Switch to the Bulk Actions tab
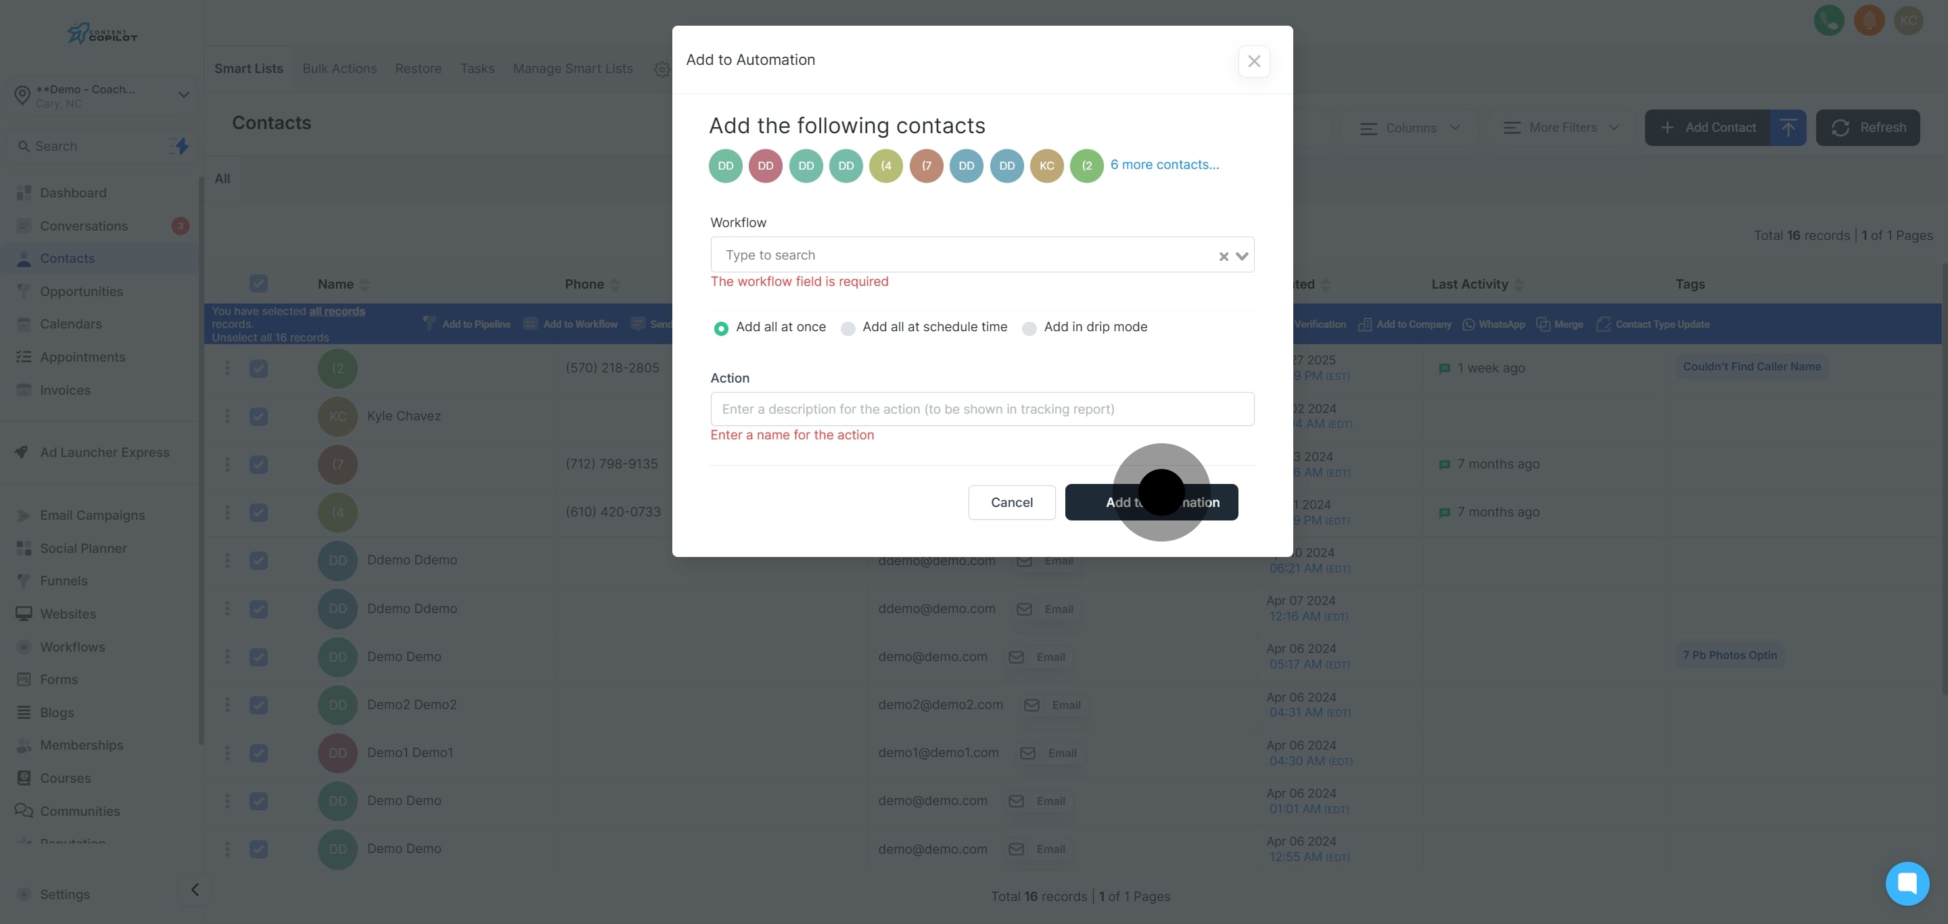Image resolution: width=1948 pixels, height=924 pixels. coord(340,69)
